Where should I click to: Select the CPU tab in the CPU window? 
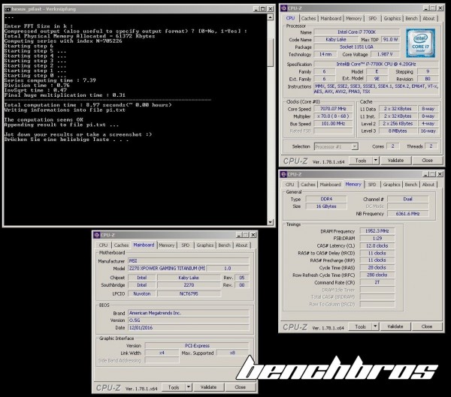click(x=290, y=18)
